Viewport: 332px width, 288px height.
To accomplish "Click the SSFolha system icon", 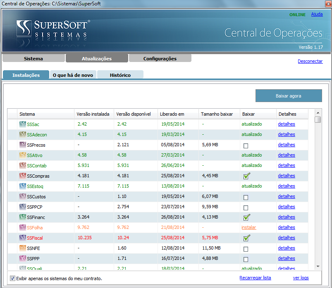I will pyautogui.click(x=23, y=228).
